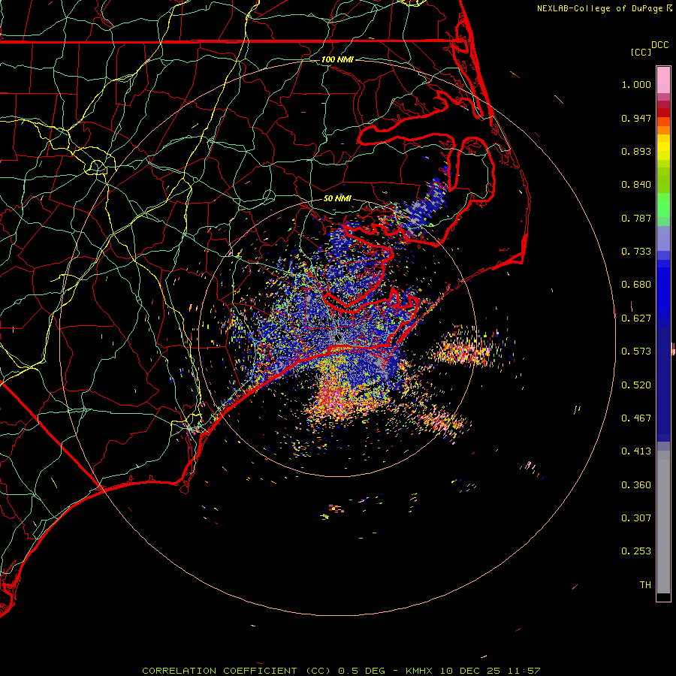Select the 0.893 legend value

[x=636, y=151]
